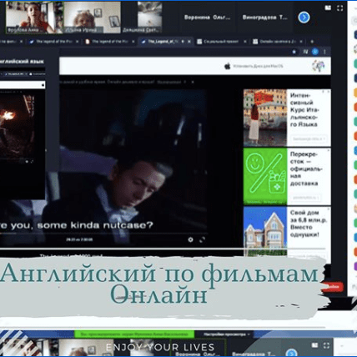Viewport: 357px width, 357px height.
Task: Enter full screen in top Zoom bar
Action: coord(339,8)
